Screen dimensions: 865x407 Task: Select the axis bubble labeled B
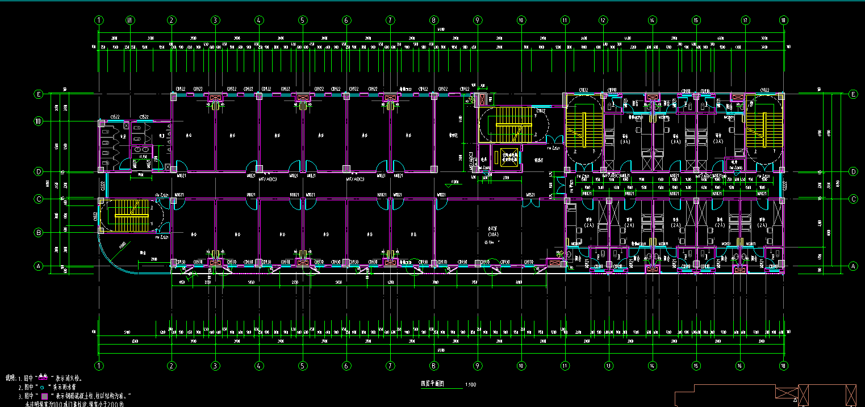[x=39, y=233]
